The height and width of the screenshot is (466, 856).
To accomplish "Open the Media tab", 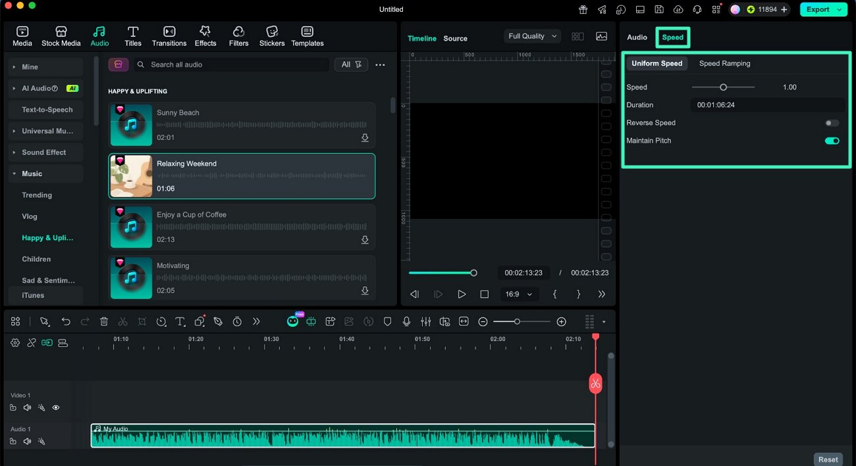I will (x=22, y=36).
